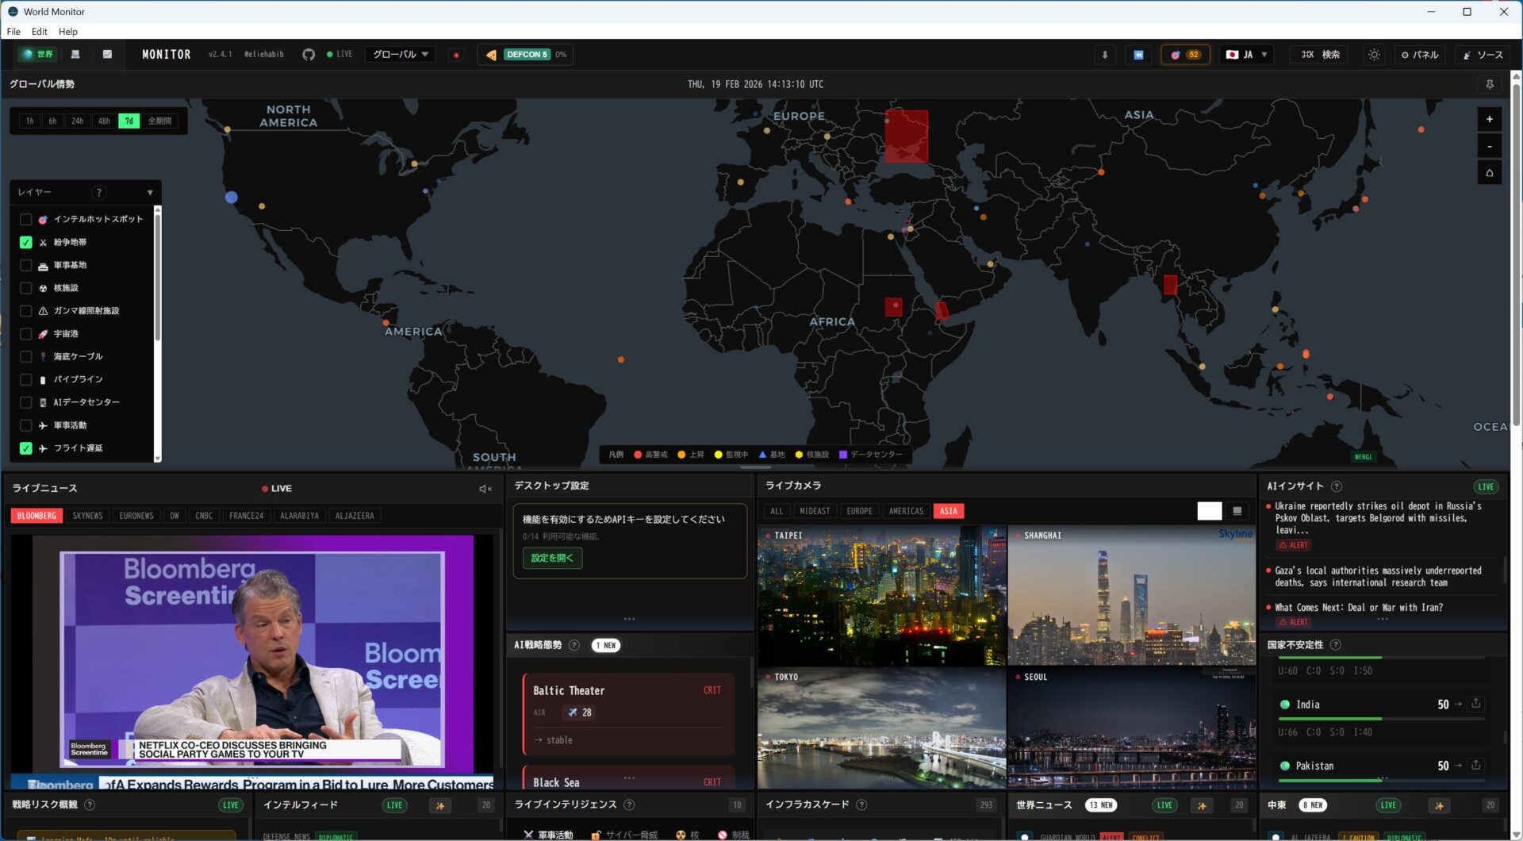The image size is (1523, 841).
Task: Click the pin icon on the map panel
Action: click(x=1489, y=84)
